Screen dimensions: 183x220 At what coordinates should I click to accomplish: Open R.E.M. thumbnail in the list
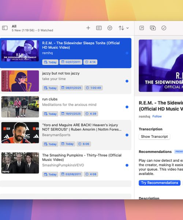click(20, 51)
